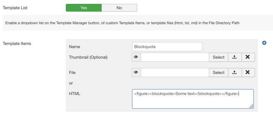Preview thumbnail with the eye icon
The height and width of the screenshot is (116, 273).
(136, 57)
